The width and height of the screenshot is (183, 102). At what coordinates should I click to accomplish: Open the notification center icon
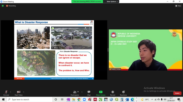[179, 99]
